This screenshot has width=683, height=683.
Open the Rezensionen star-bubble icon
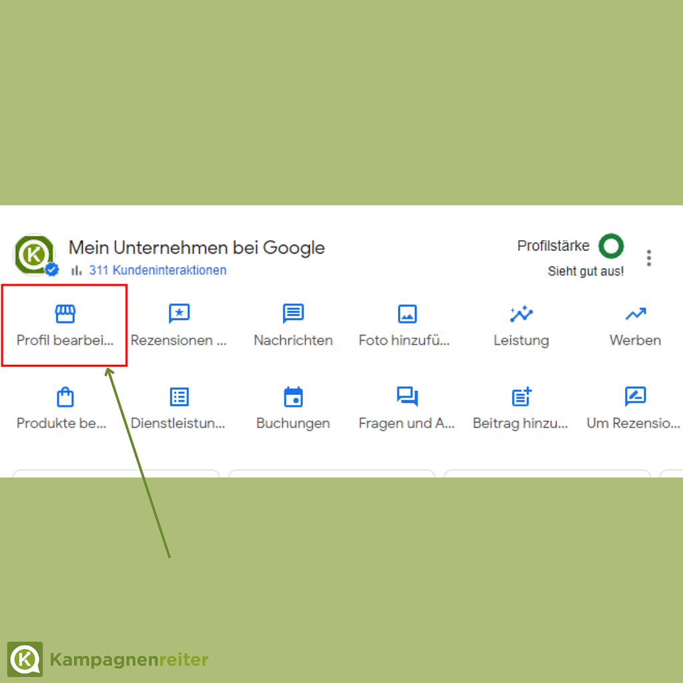179,313
